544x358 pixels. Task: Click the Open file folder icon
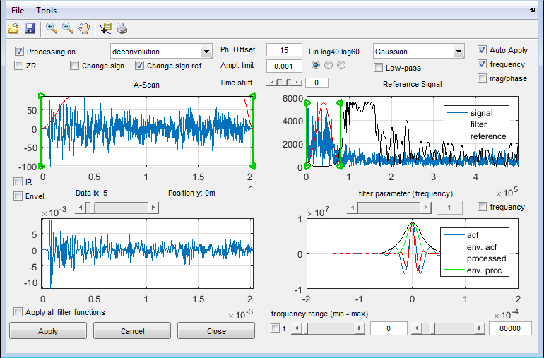coord(13,28)
